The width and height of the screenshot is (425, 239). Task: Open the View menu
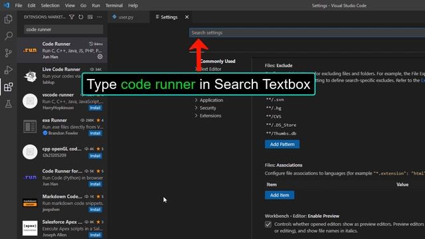pyautogui.click(x=70, y=5)
